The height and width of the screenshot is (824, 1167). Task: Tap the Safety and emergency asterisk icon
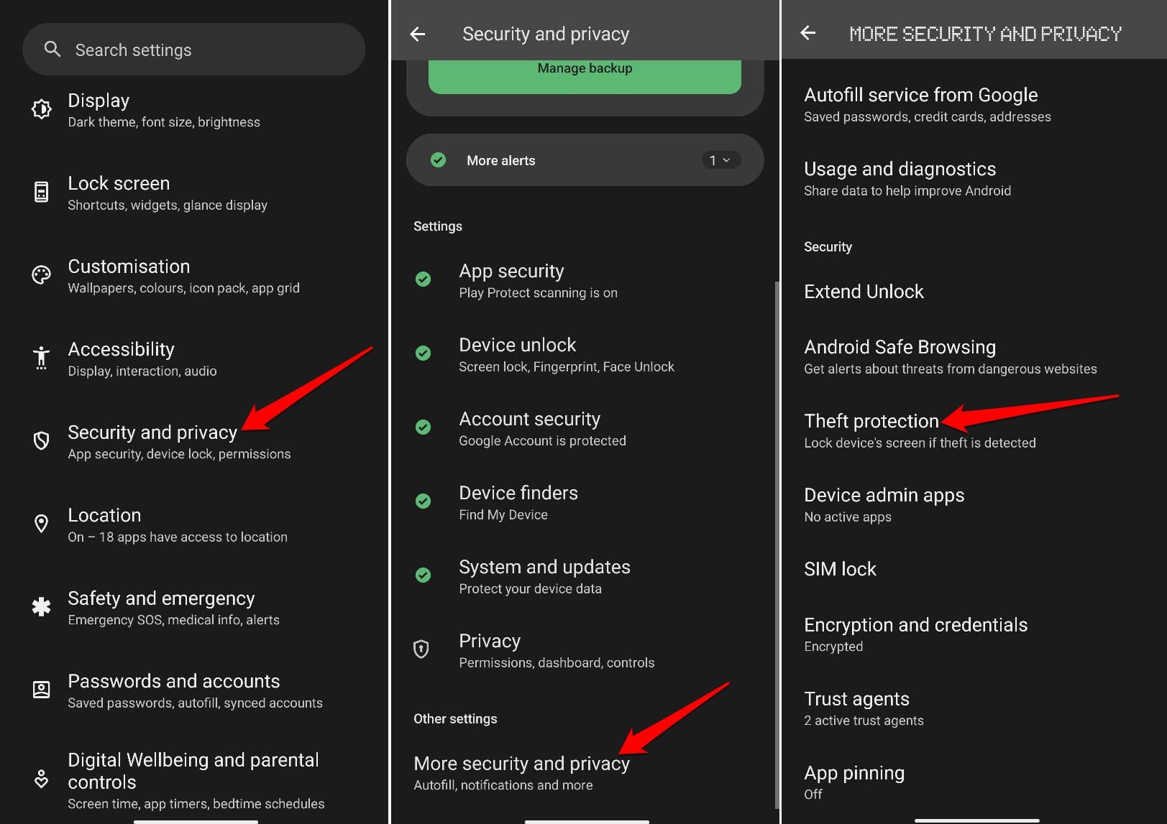tap(42, 607)
